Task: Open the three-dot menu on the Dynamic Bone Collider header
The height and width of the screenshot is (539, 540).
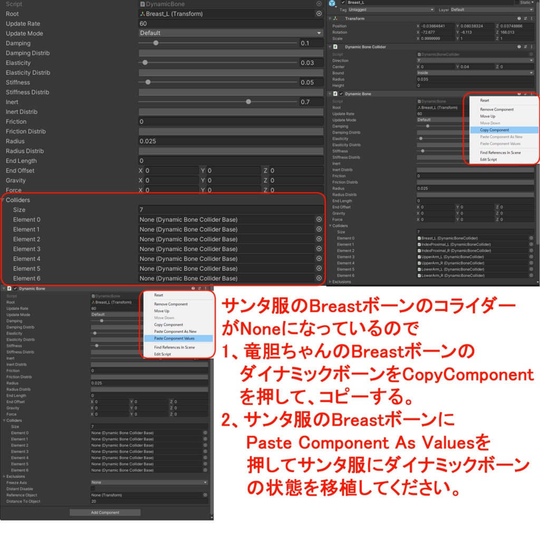Action: tap(532, 46)
